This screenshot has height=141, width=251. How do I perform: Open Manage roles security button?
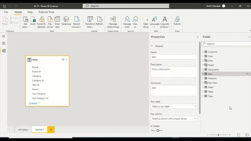pyautogui.click(x=127, y=22)
